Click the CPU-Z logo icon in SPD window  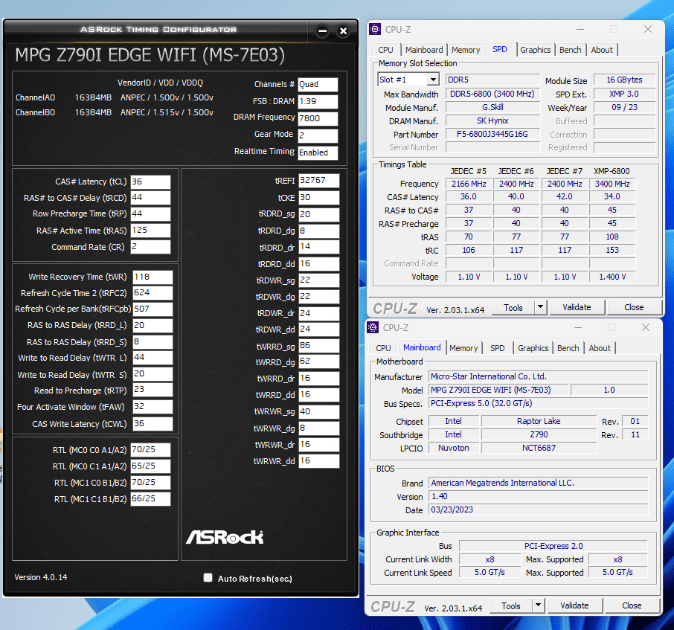tap(375, 29)
